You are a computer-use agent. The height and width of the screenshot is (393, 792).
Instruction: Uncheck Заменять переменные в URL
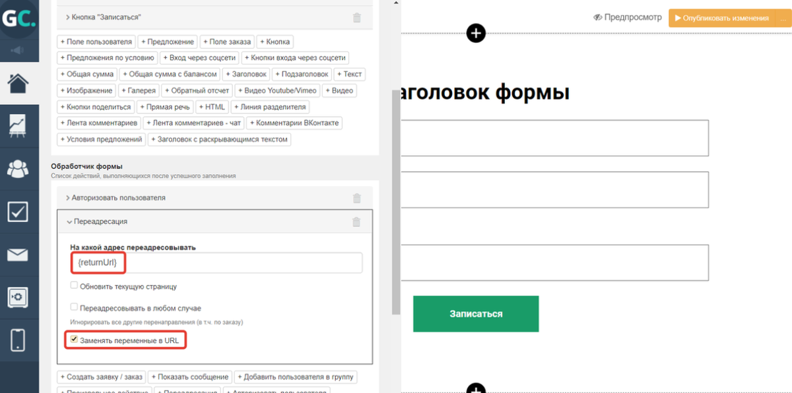click(75, 340)
